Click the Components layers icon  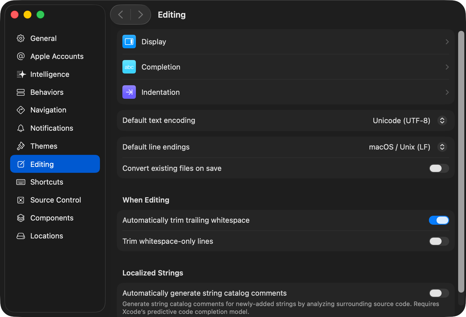pos(21,218)
